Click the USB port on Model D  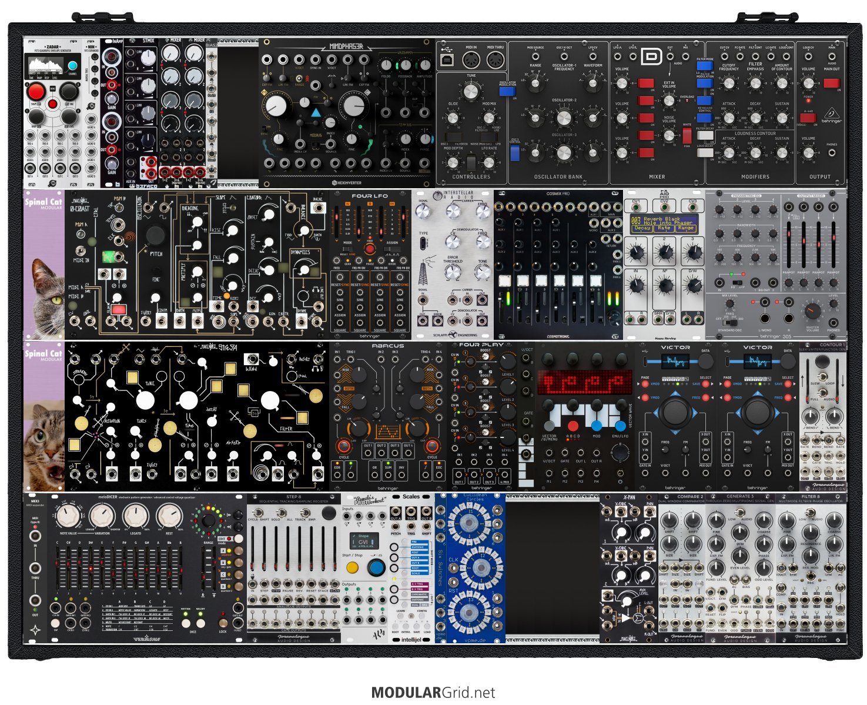(447, 61)
